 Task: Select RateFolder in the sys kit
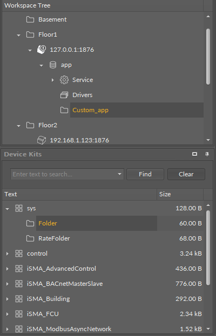click(54, 238)
